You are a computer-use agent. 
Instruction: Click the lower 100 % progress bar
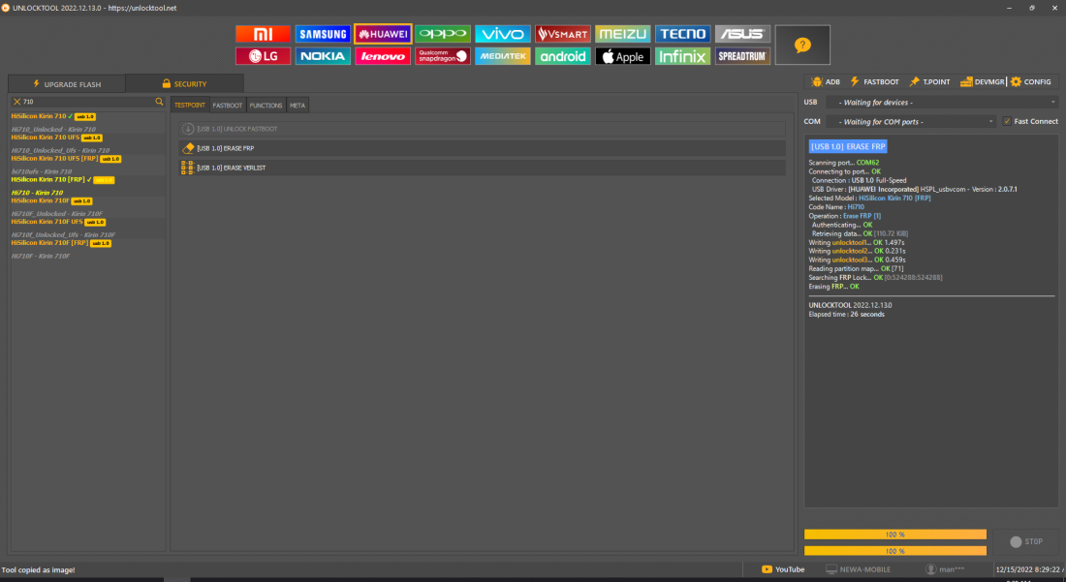[x=895, y=551]
